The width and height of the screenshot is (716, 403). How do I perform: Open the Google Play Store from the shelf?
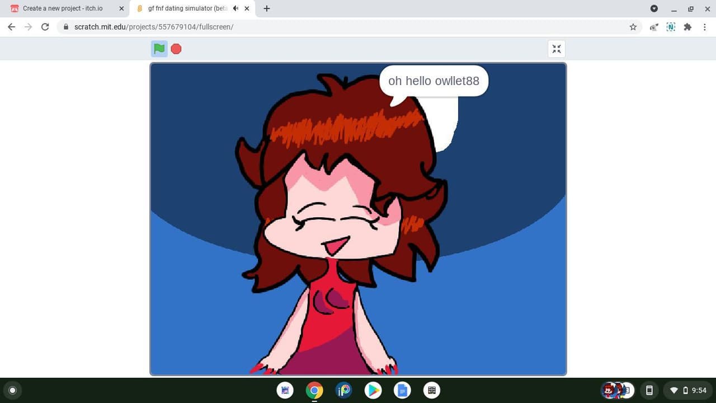(x=373, y=390)
